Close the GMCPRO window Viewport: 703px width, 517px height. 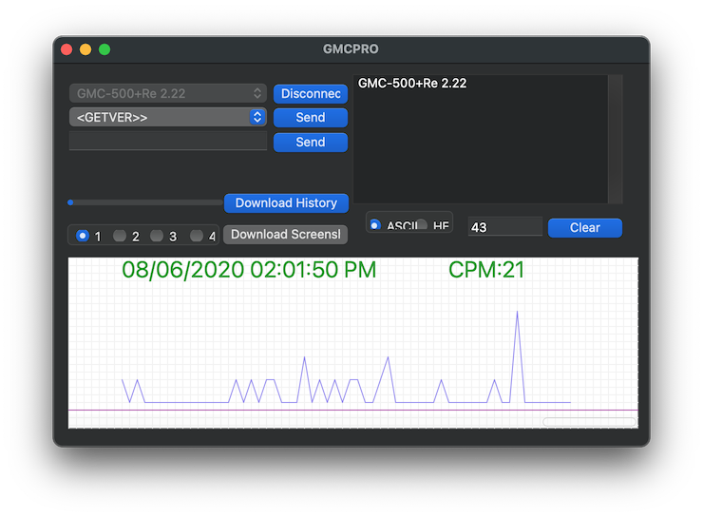[66, 49]
